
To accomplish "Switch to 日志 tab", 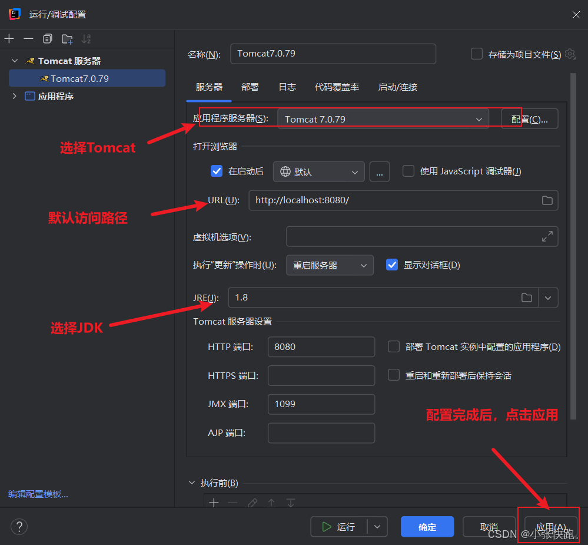I will pyautogui.click(x=287, y=87).
